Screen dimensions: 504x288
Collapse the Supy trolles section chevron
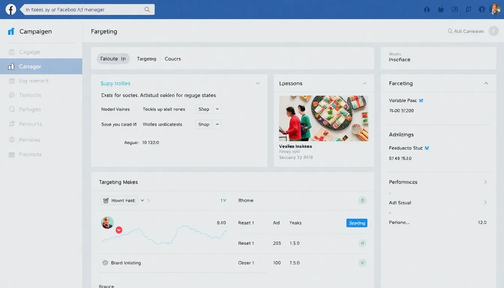point(258,83)
